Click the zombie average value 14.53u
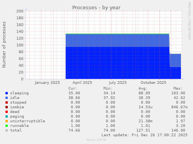The width and height of the screenshot is (193, 144). 146,107
